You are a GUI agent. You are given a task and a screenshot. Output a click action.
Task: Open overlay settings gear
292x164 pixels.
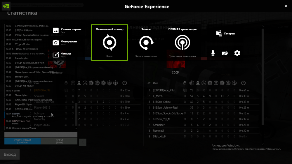tap(237, 53)
